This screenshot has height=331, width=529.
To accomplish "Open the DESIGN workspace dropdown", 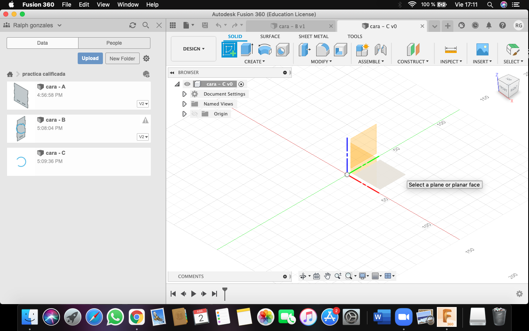I will 193,49.
